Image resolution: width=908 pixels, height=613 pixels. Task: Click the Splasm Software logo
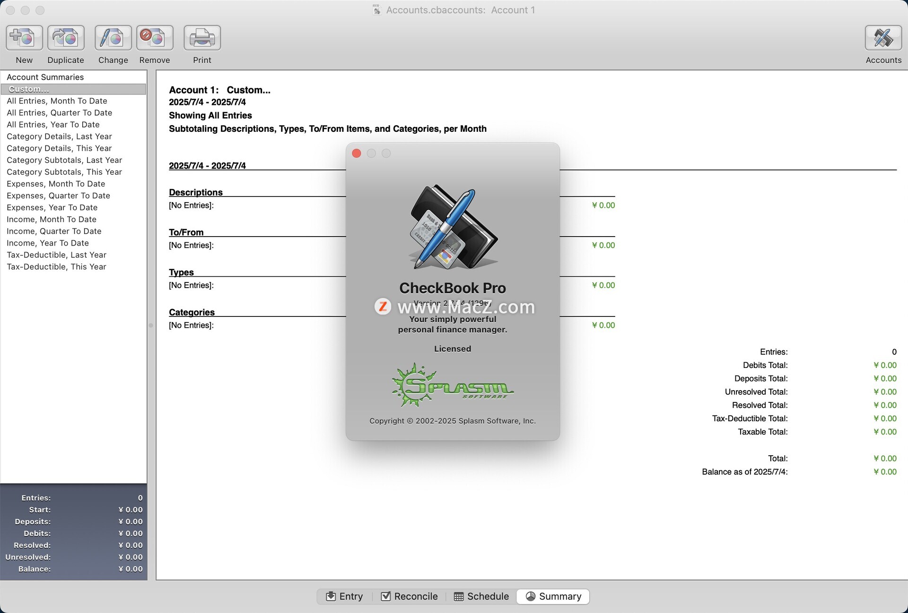coord(453,385)
